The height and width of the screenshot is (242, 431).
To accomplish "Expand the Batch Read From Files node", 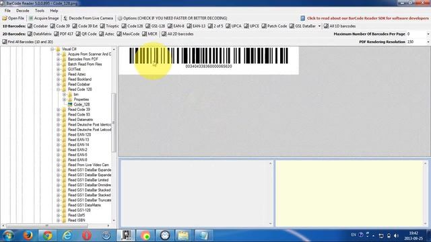I will click(x=59, y=65).
